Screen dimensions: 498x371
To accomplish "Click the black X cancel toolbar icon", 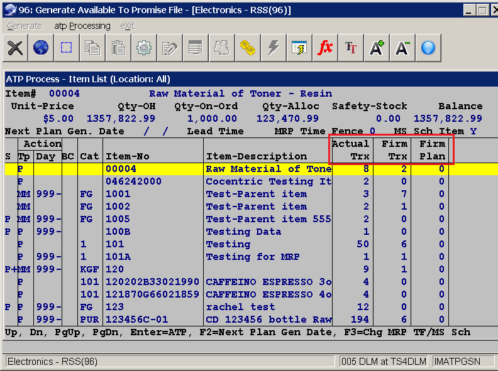I will [x=15, y=48].
